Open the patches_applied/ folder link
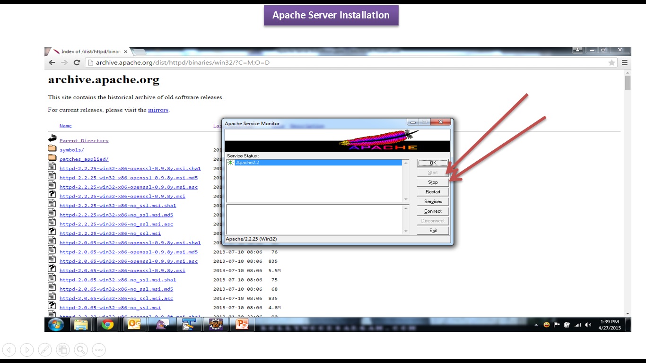 coord(84,159)
